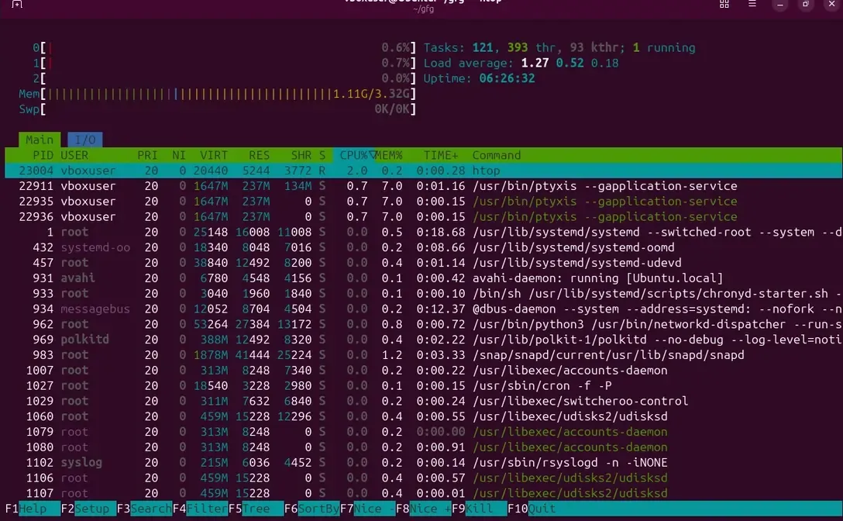
Task: Open the tab overview grid icon
Action: click(x=724, y=4)
